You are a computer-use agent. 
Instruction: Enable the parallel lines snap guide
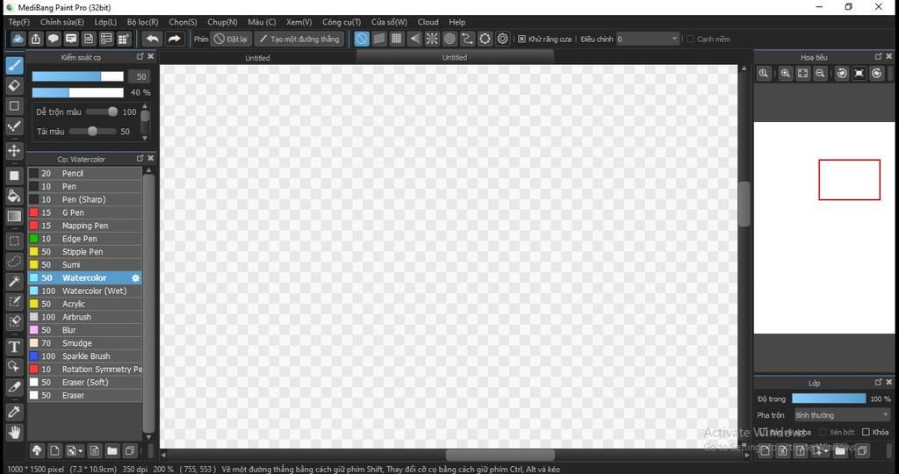tap(379, 39)
